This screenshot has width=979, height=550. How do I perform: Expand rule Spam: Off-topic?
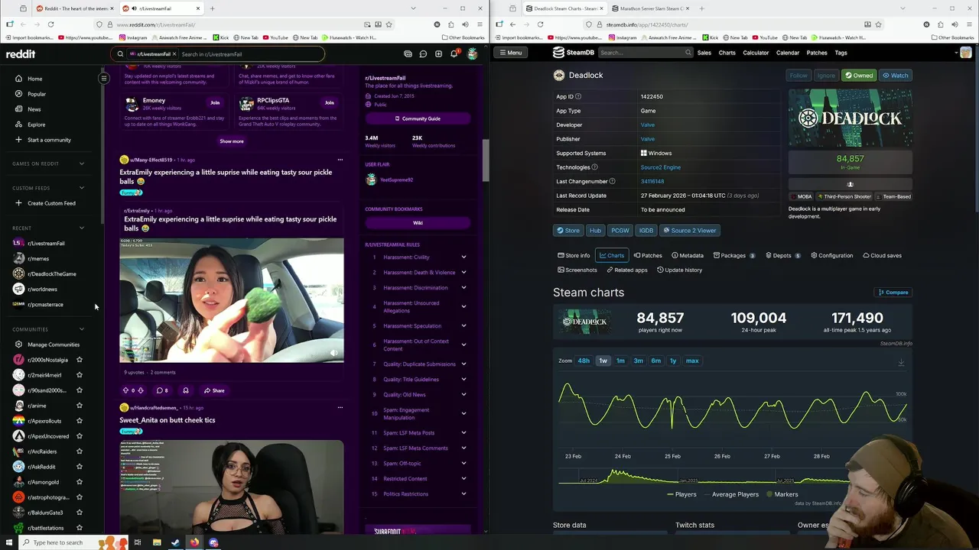[463, 464]
